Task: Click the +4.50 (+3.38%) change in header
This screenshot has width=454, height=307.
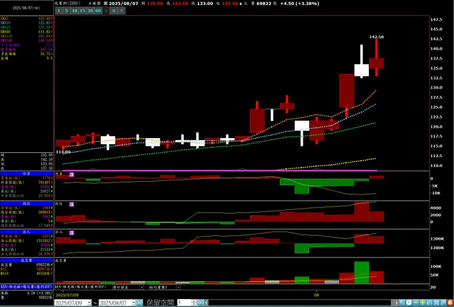Action: (299, 4)
